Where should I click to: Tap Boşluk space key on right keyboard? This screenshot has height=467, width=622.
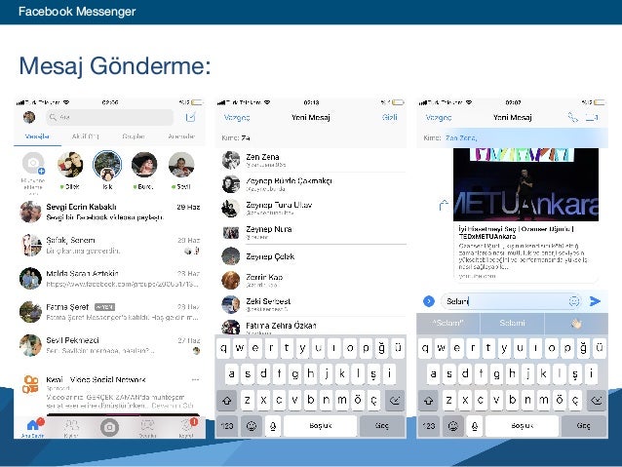coord(522,426)
